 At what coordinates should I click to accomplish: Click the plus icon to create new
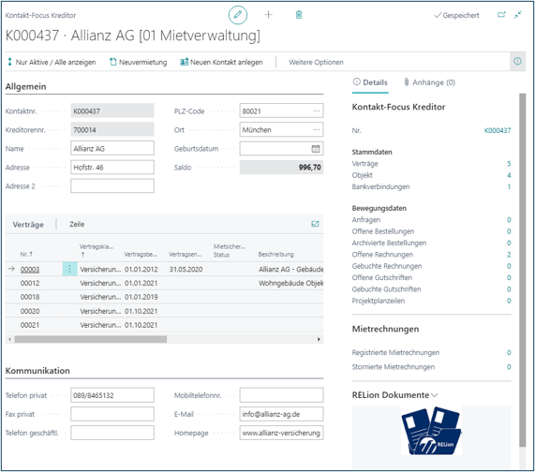pos(269,15)
